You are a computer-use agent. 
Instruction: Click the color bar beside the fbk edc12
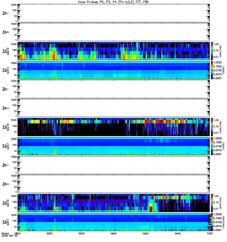tap(212, 203)
